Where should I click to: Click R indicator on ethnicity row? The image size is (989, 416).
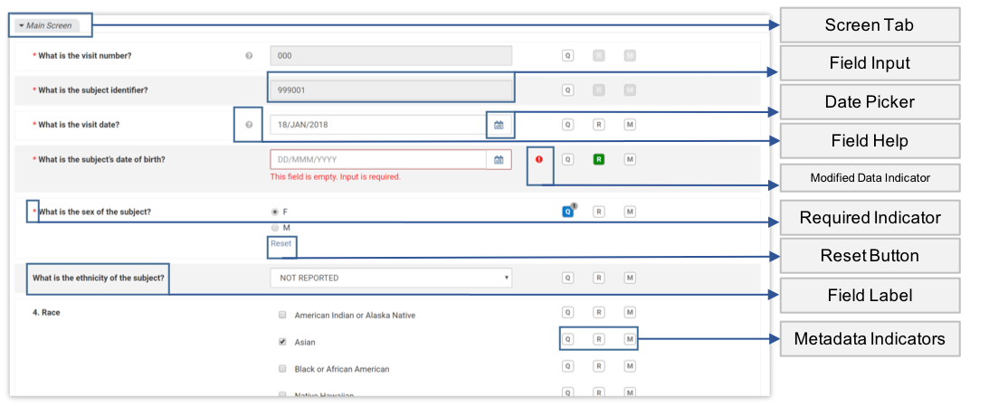[x=599, y=278]
